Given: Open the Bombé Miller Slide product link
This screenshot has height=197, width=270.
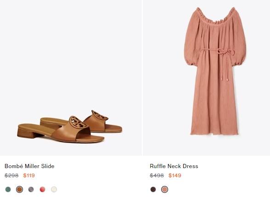Looking at the screenshot, I should coord(29,166).
